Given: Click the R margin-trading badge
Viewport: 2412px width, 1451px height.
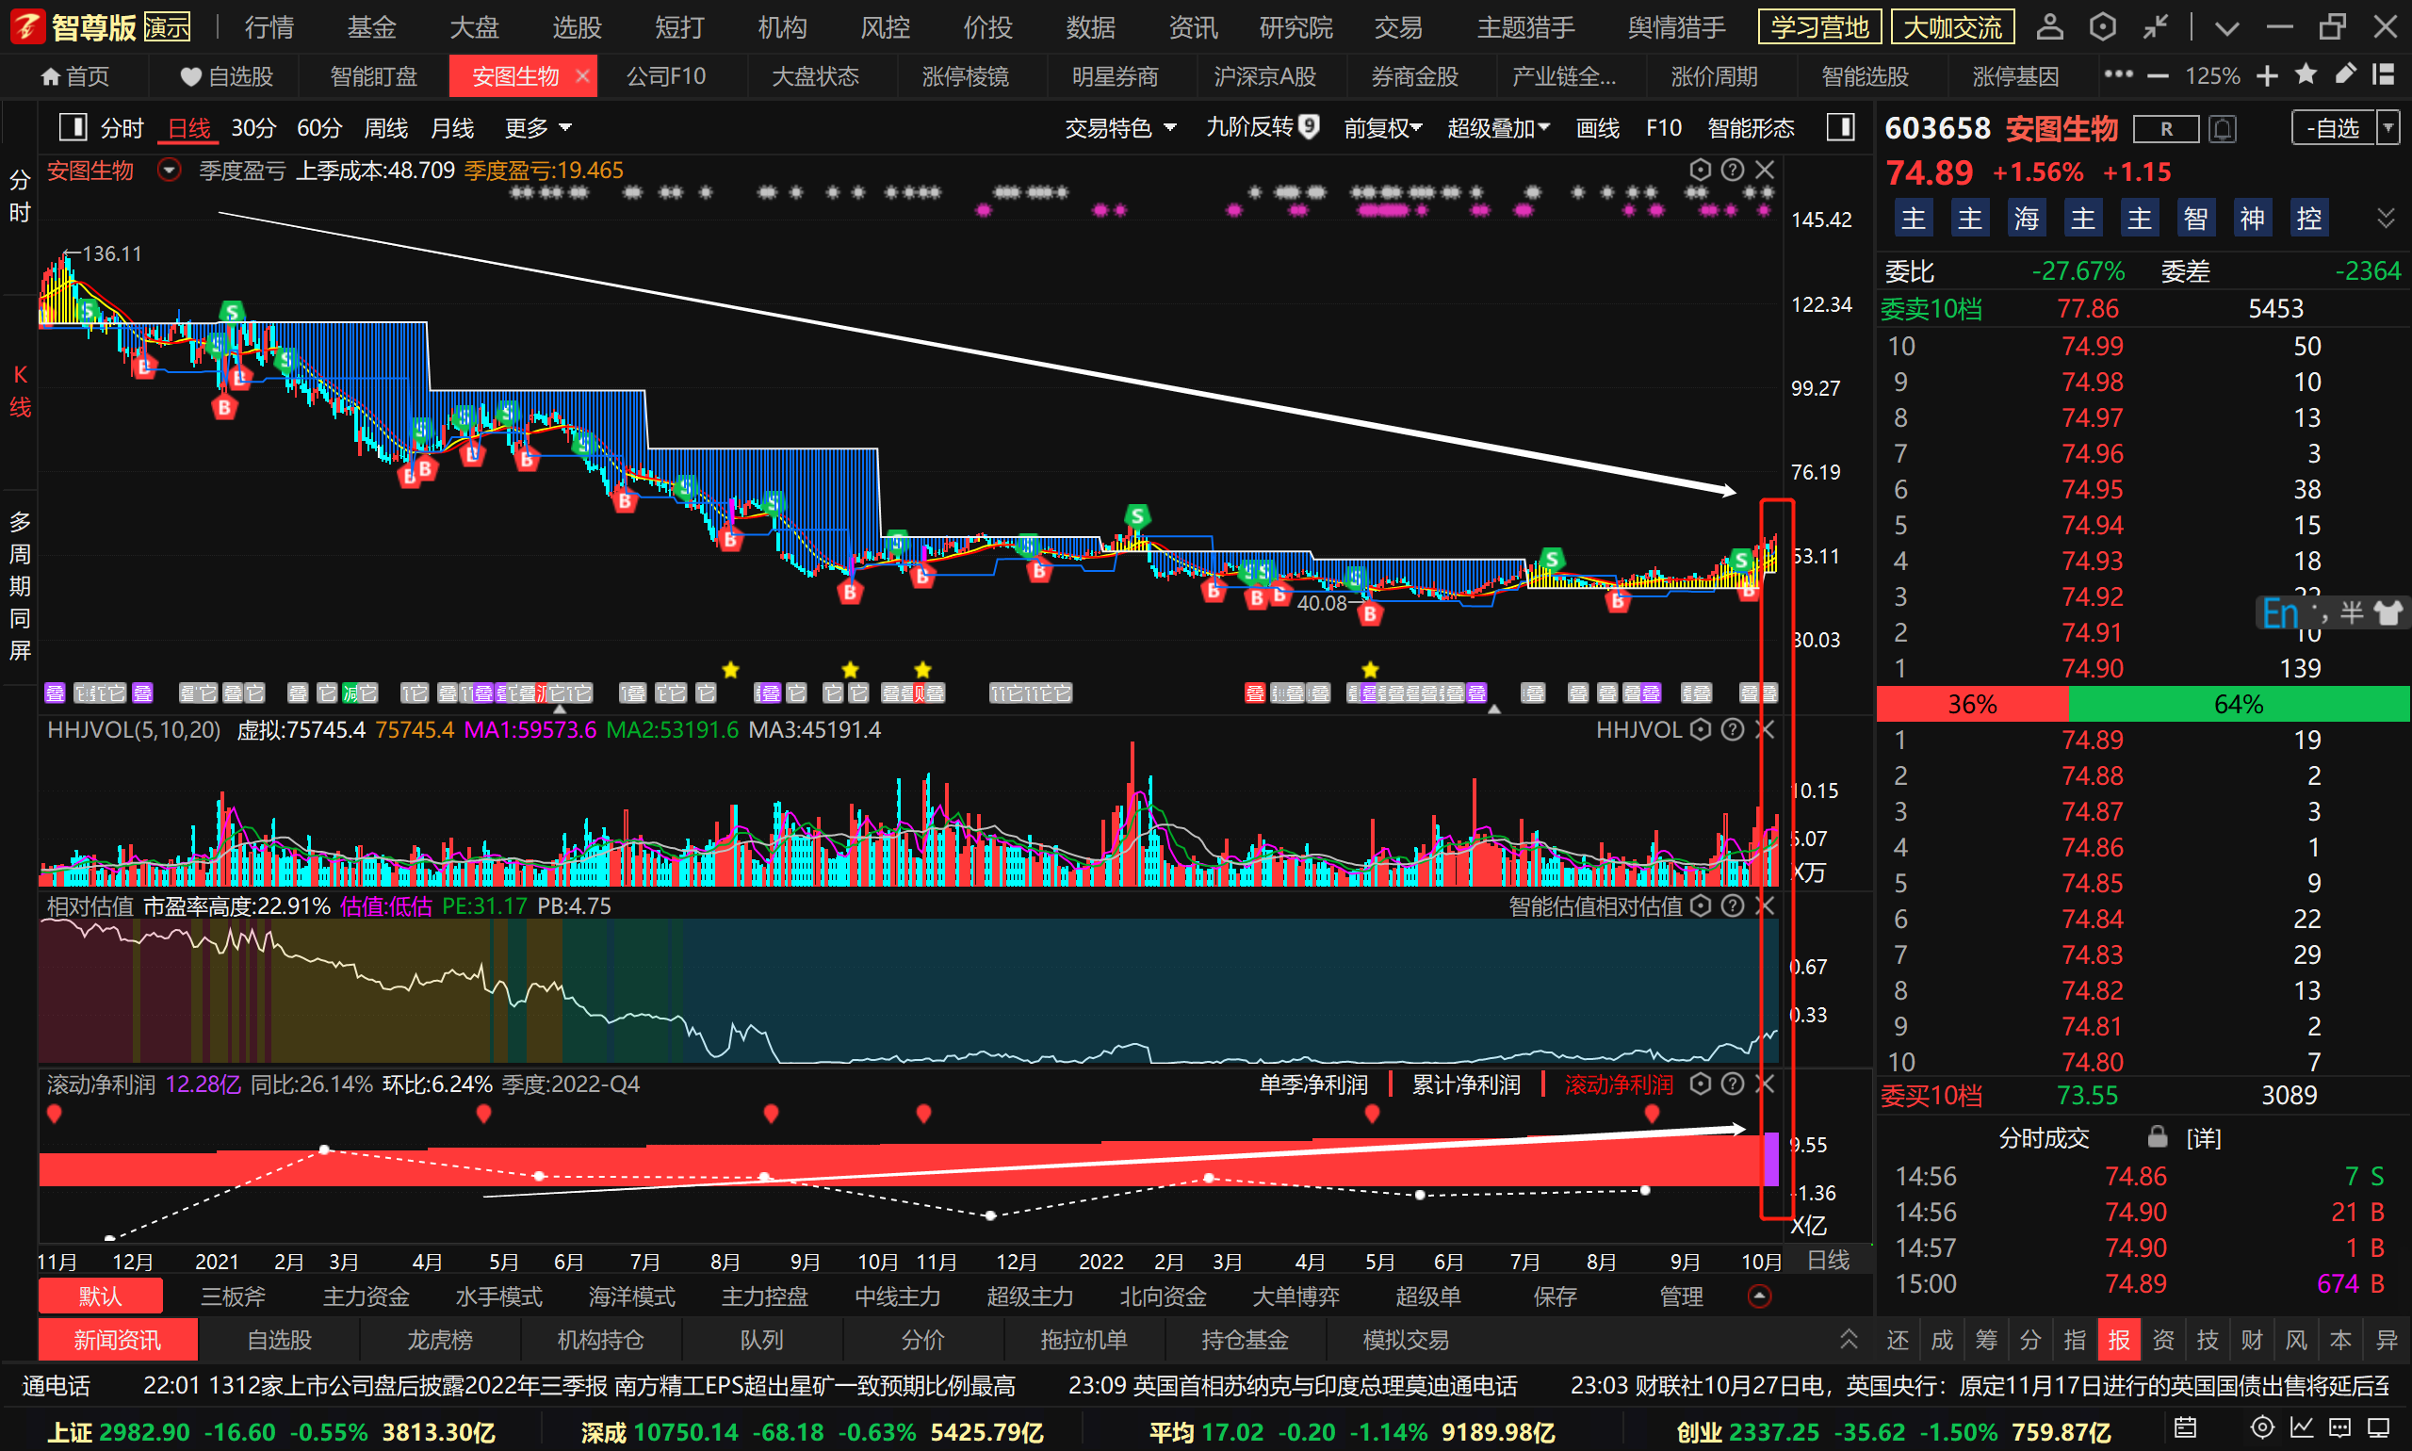Looking at the screenshot, I should tap(2166, 129).
